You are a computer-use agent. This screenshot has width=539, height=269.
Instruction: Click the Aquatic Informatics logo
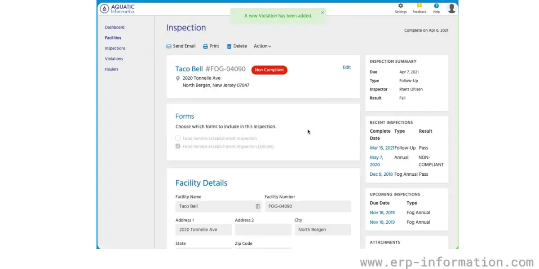tap(117, 9)
